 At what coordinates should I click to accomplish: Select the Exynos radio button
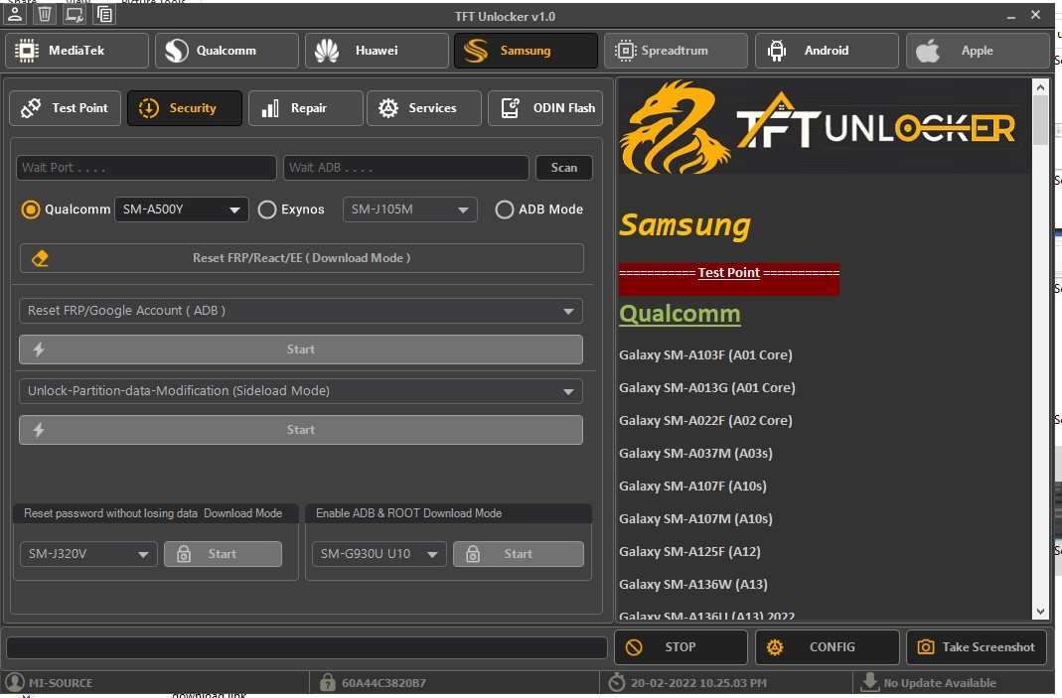[267, 209]
